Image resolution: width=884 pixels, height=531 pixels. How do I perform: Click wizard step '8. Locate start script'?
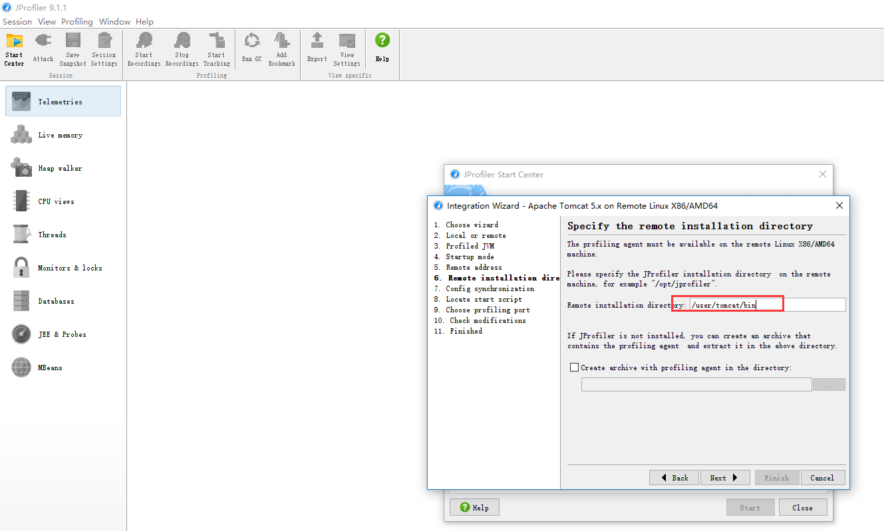point(478,299)
